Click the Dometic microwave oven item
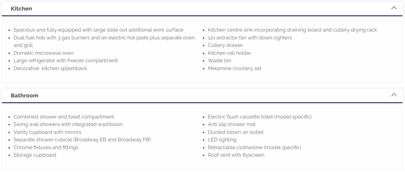This screenshot has height=172, width=405. [43, 53]
